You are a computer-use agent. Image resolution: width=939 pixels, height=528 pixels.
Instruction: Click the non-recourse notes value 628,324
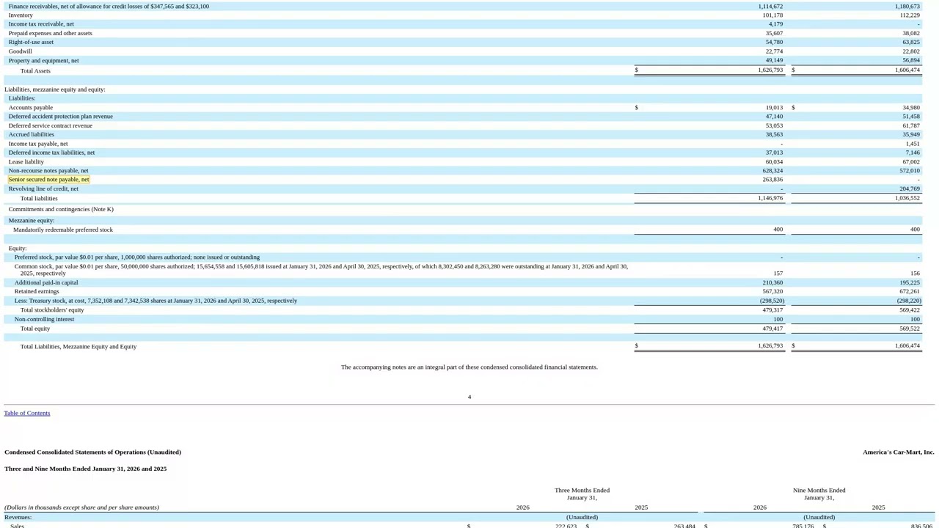tap(772, 171)
